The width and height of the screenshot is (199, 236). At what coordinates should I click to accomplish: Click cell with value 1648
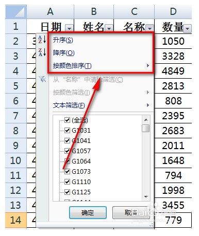click(173, 160)
